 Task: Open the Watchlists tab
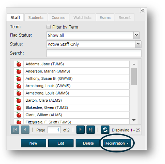[x=82, y=18]
